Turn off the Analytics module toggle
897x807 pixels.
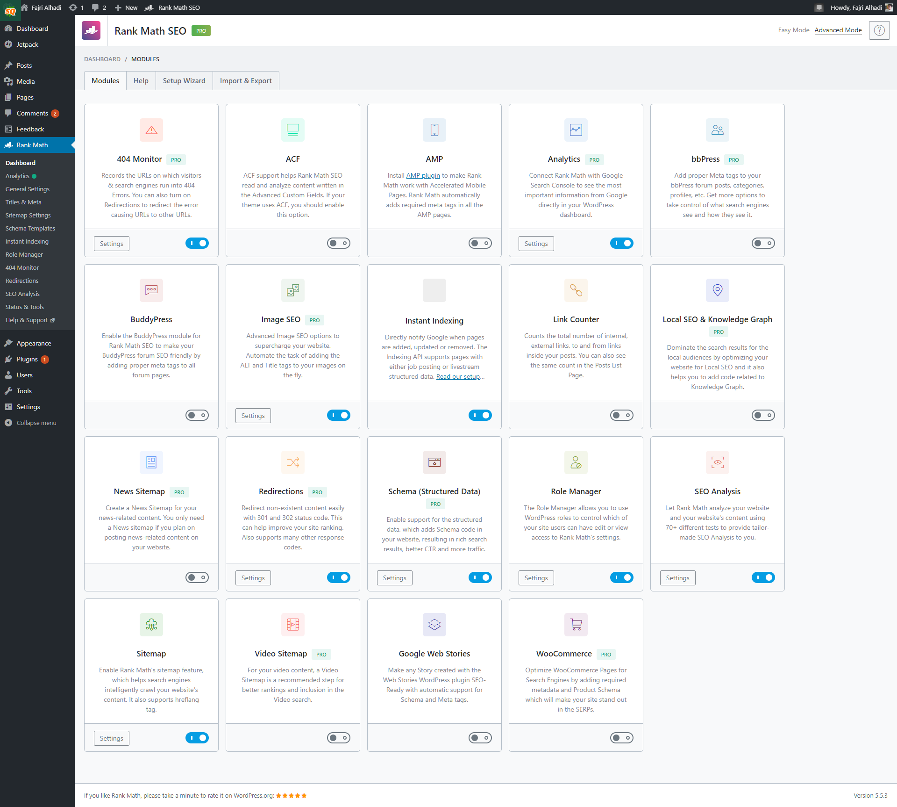(x=622, y=243)
